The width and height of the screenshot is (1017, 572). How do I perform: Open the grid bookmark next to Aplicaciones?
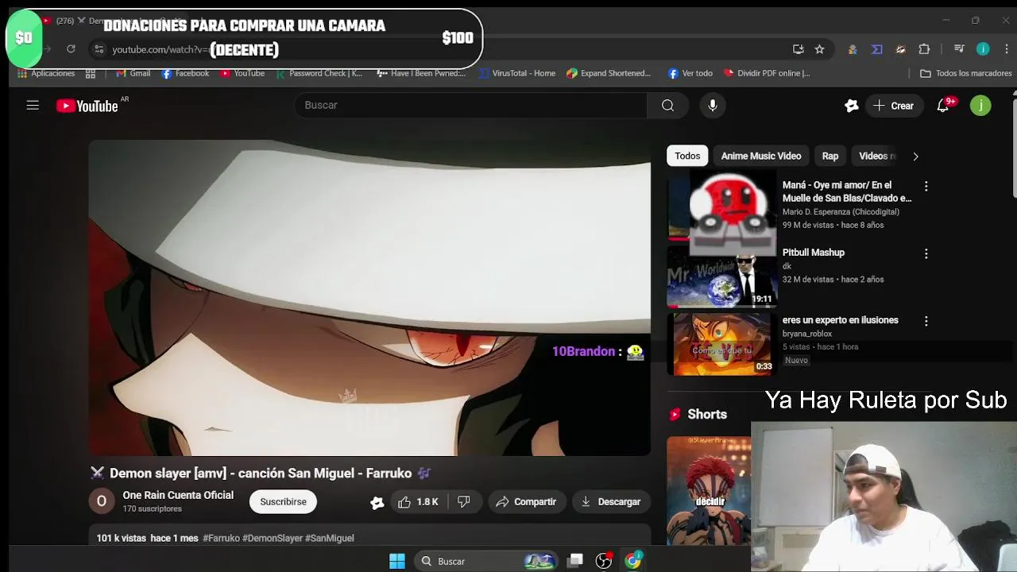[x=91, y=73]
